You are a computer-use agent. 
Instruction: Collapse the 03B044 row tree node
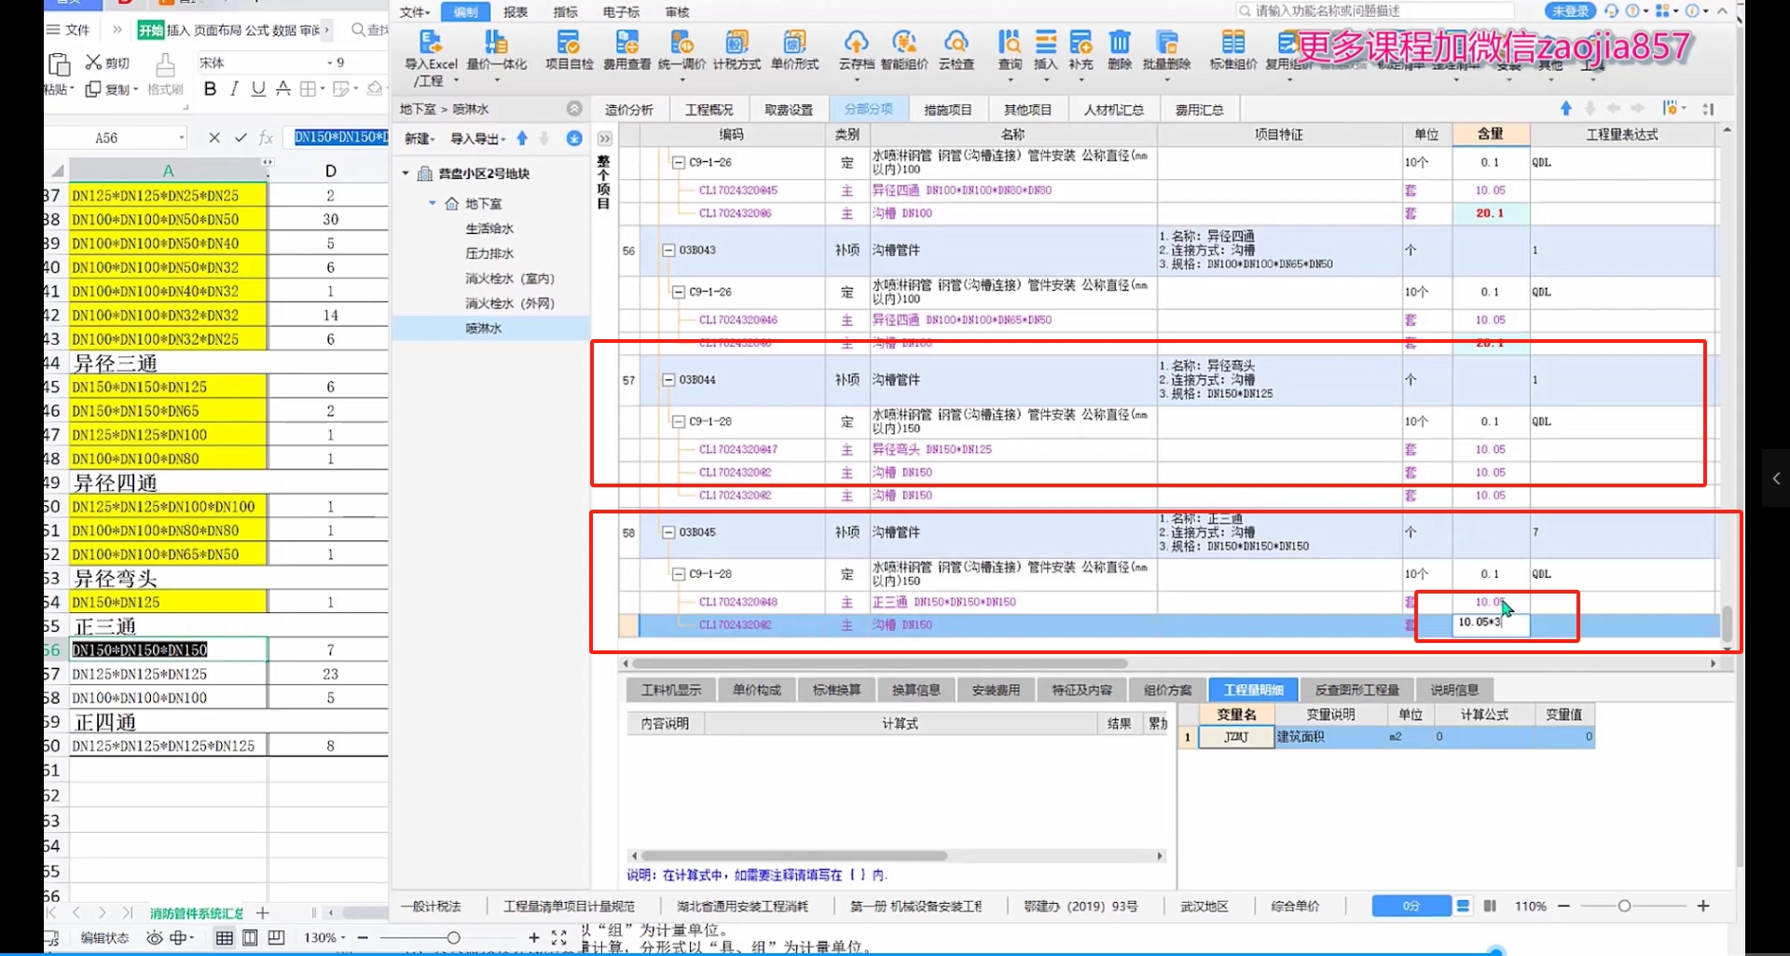(x=668, y=380)
